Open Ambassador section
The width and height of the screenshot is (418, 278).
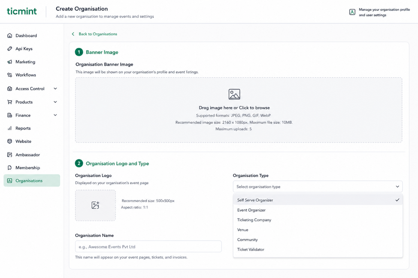click(32, 155)
